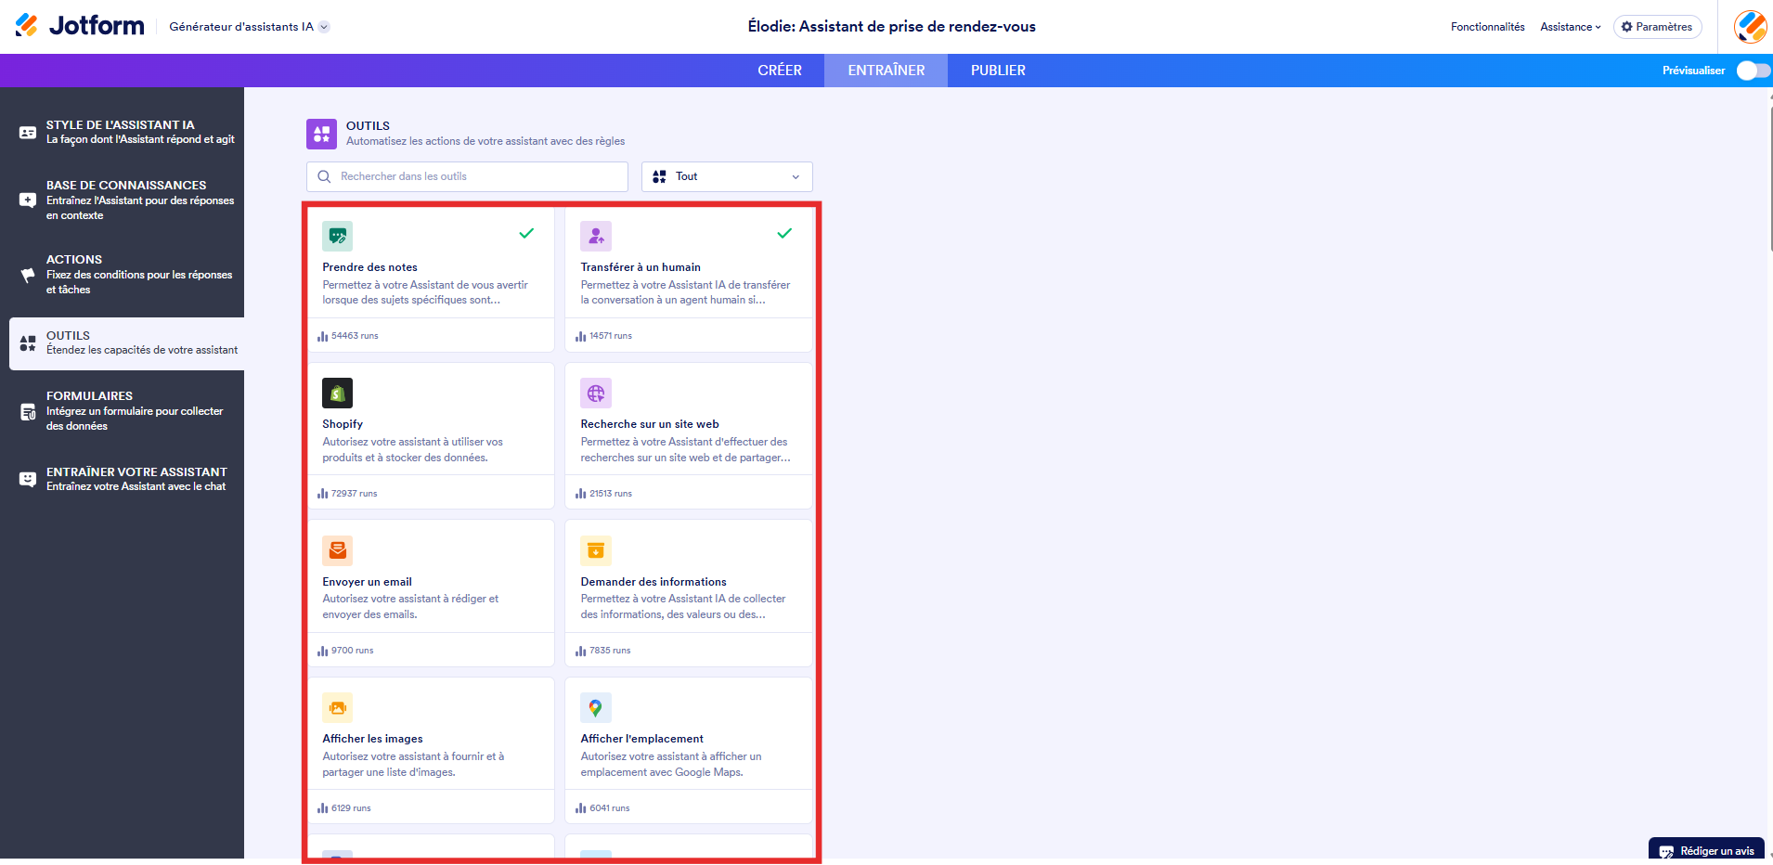Click the Shopify bag icon

(337, 393)
